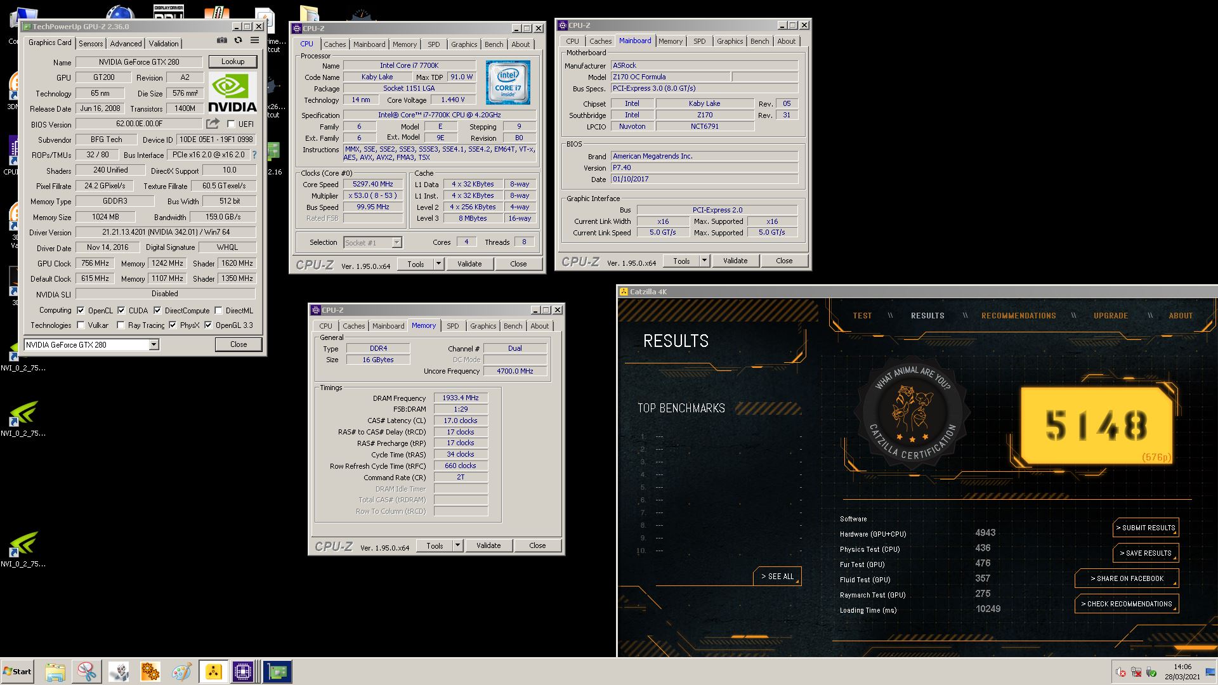This screenshot has width=1218, height=685.
Task: Open the RECOMMENDATIONS tab in Catzilla
Action: (x=1019, y=316)
